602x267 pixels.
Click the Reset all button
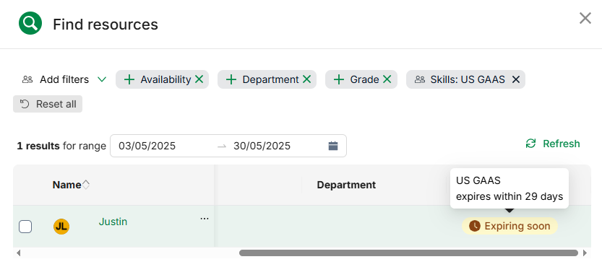coord(48,104)
